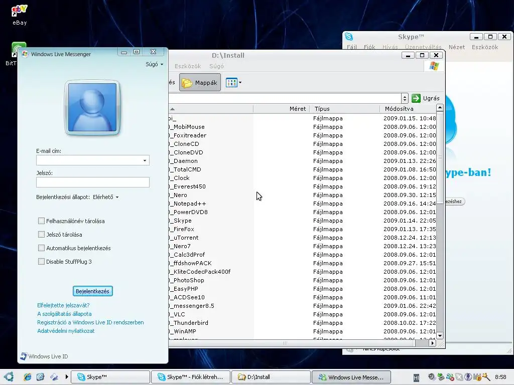Click the address bar dropdown stepper
Viewport: 514px width, 385px height.
[x=405, y=98]
